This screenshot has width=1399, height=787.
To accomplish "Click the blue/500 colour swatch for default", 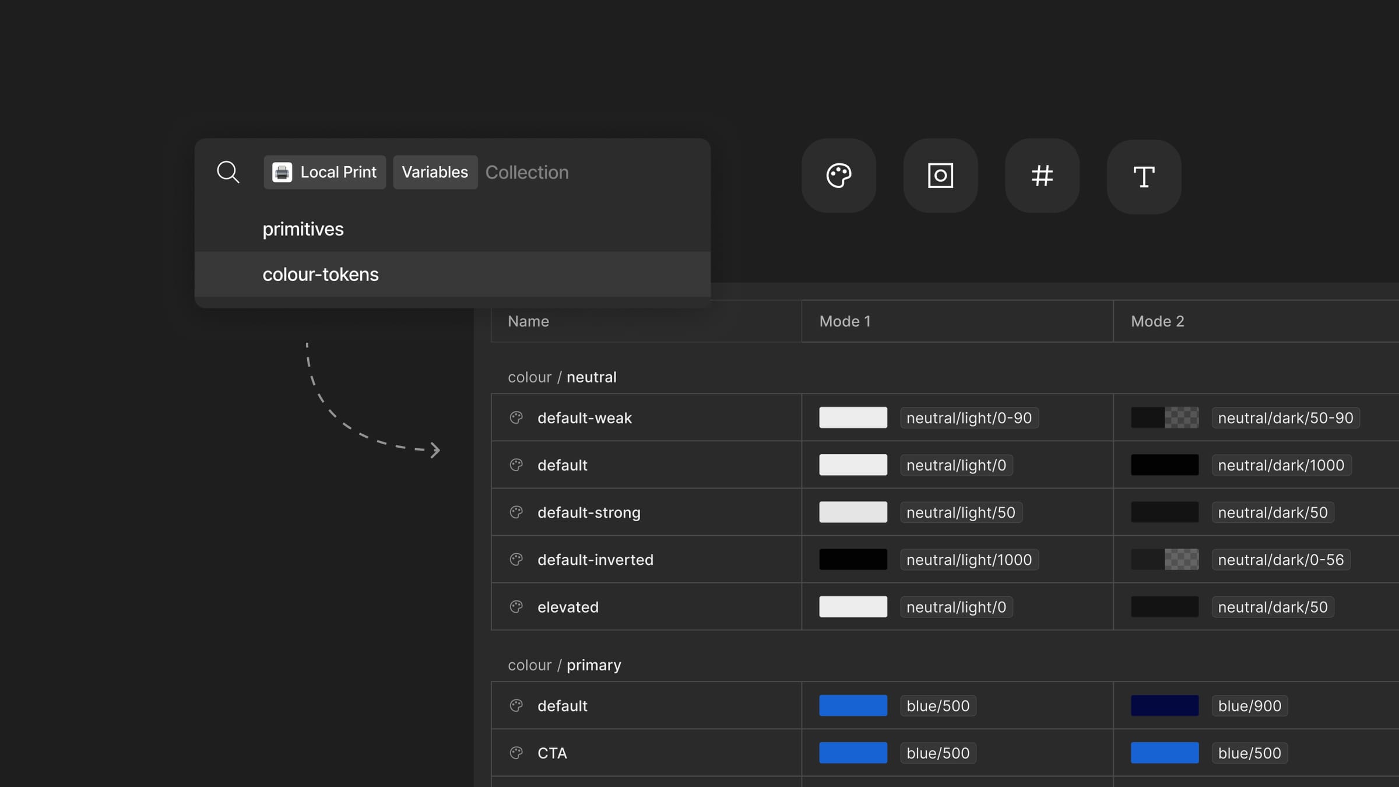I will pyautogui.click(x=852, y=705).
